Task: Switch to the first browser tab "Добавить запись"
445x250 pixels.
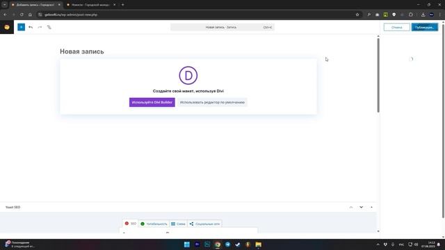Action: tap(35, 5)
